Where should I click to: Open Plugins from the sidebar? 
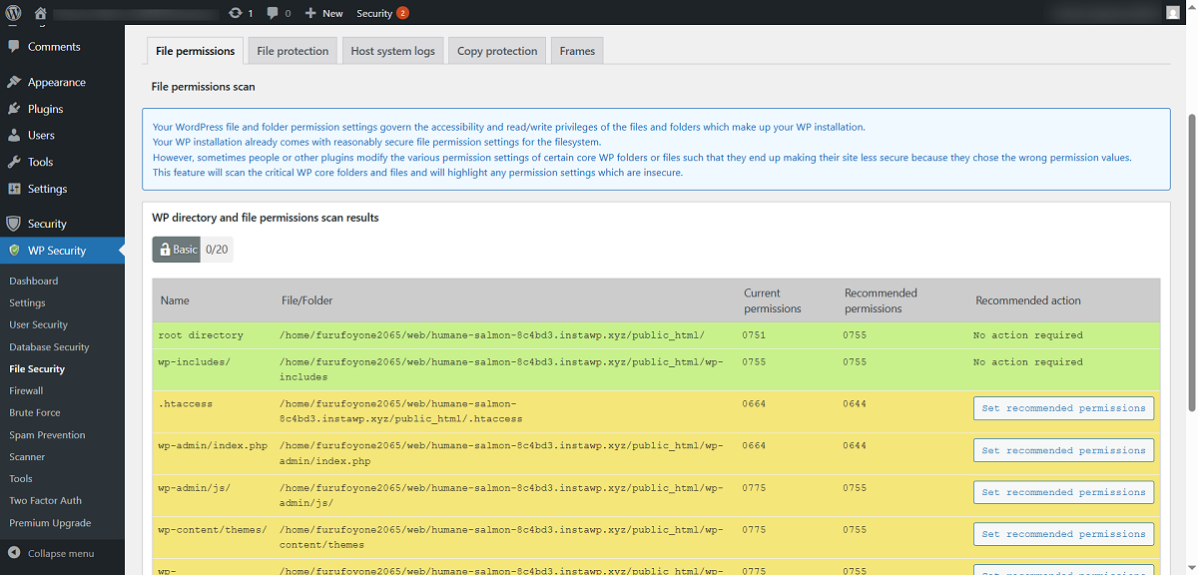coord(45,109)
